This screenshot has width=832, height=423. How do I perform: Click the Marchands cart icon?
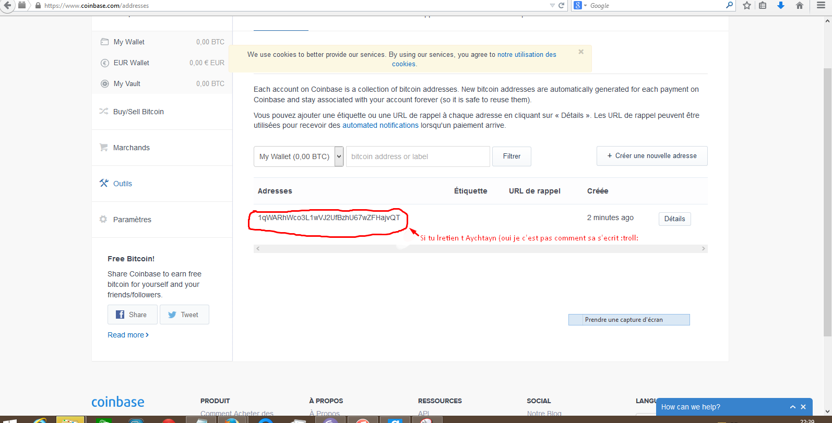103,147
